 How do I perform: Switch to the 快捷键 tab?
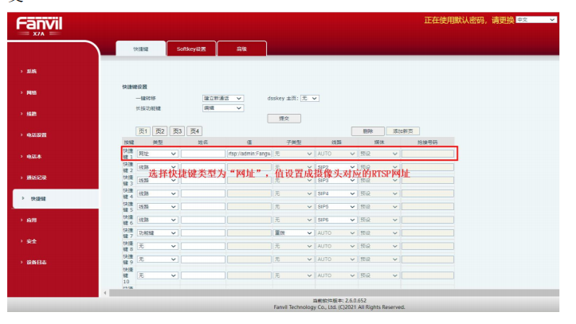pos(141,49)
